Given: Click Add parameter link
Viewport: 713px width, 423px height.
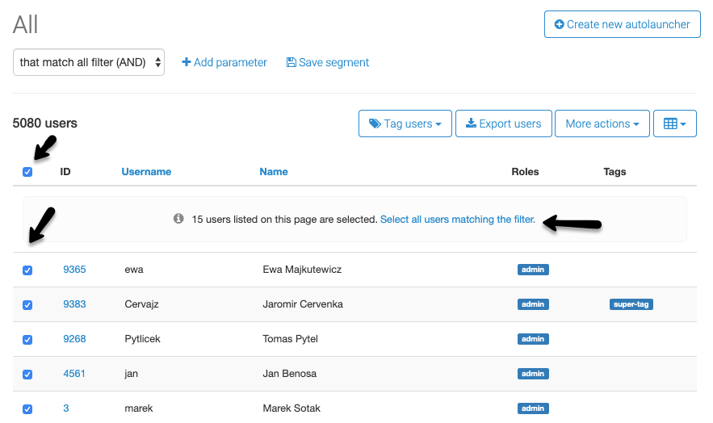Looking at the screenshot, I should [224, 62].
